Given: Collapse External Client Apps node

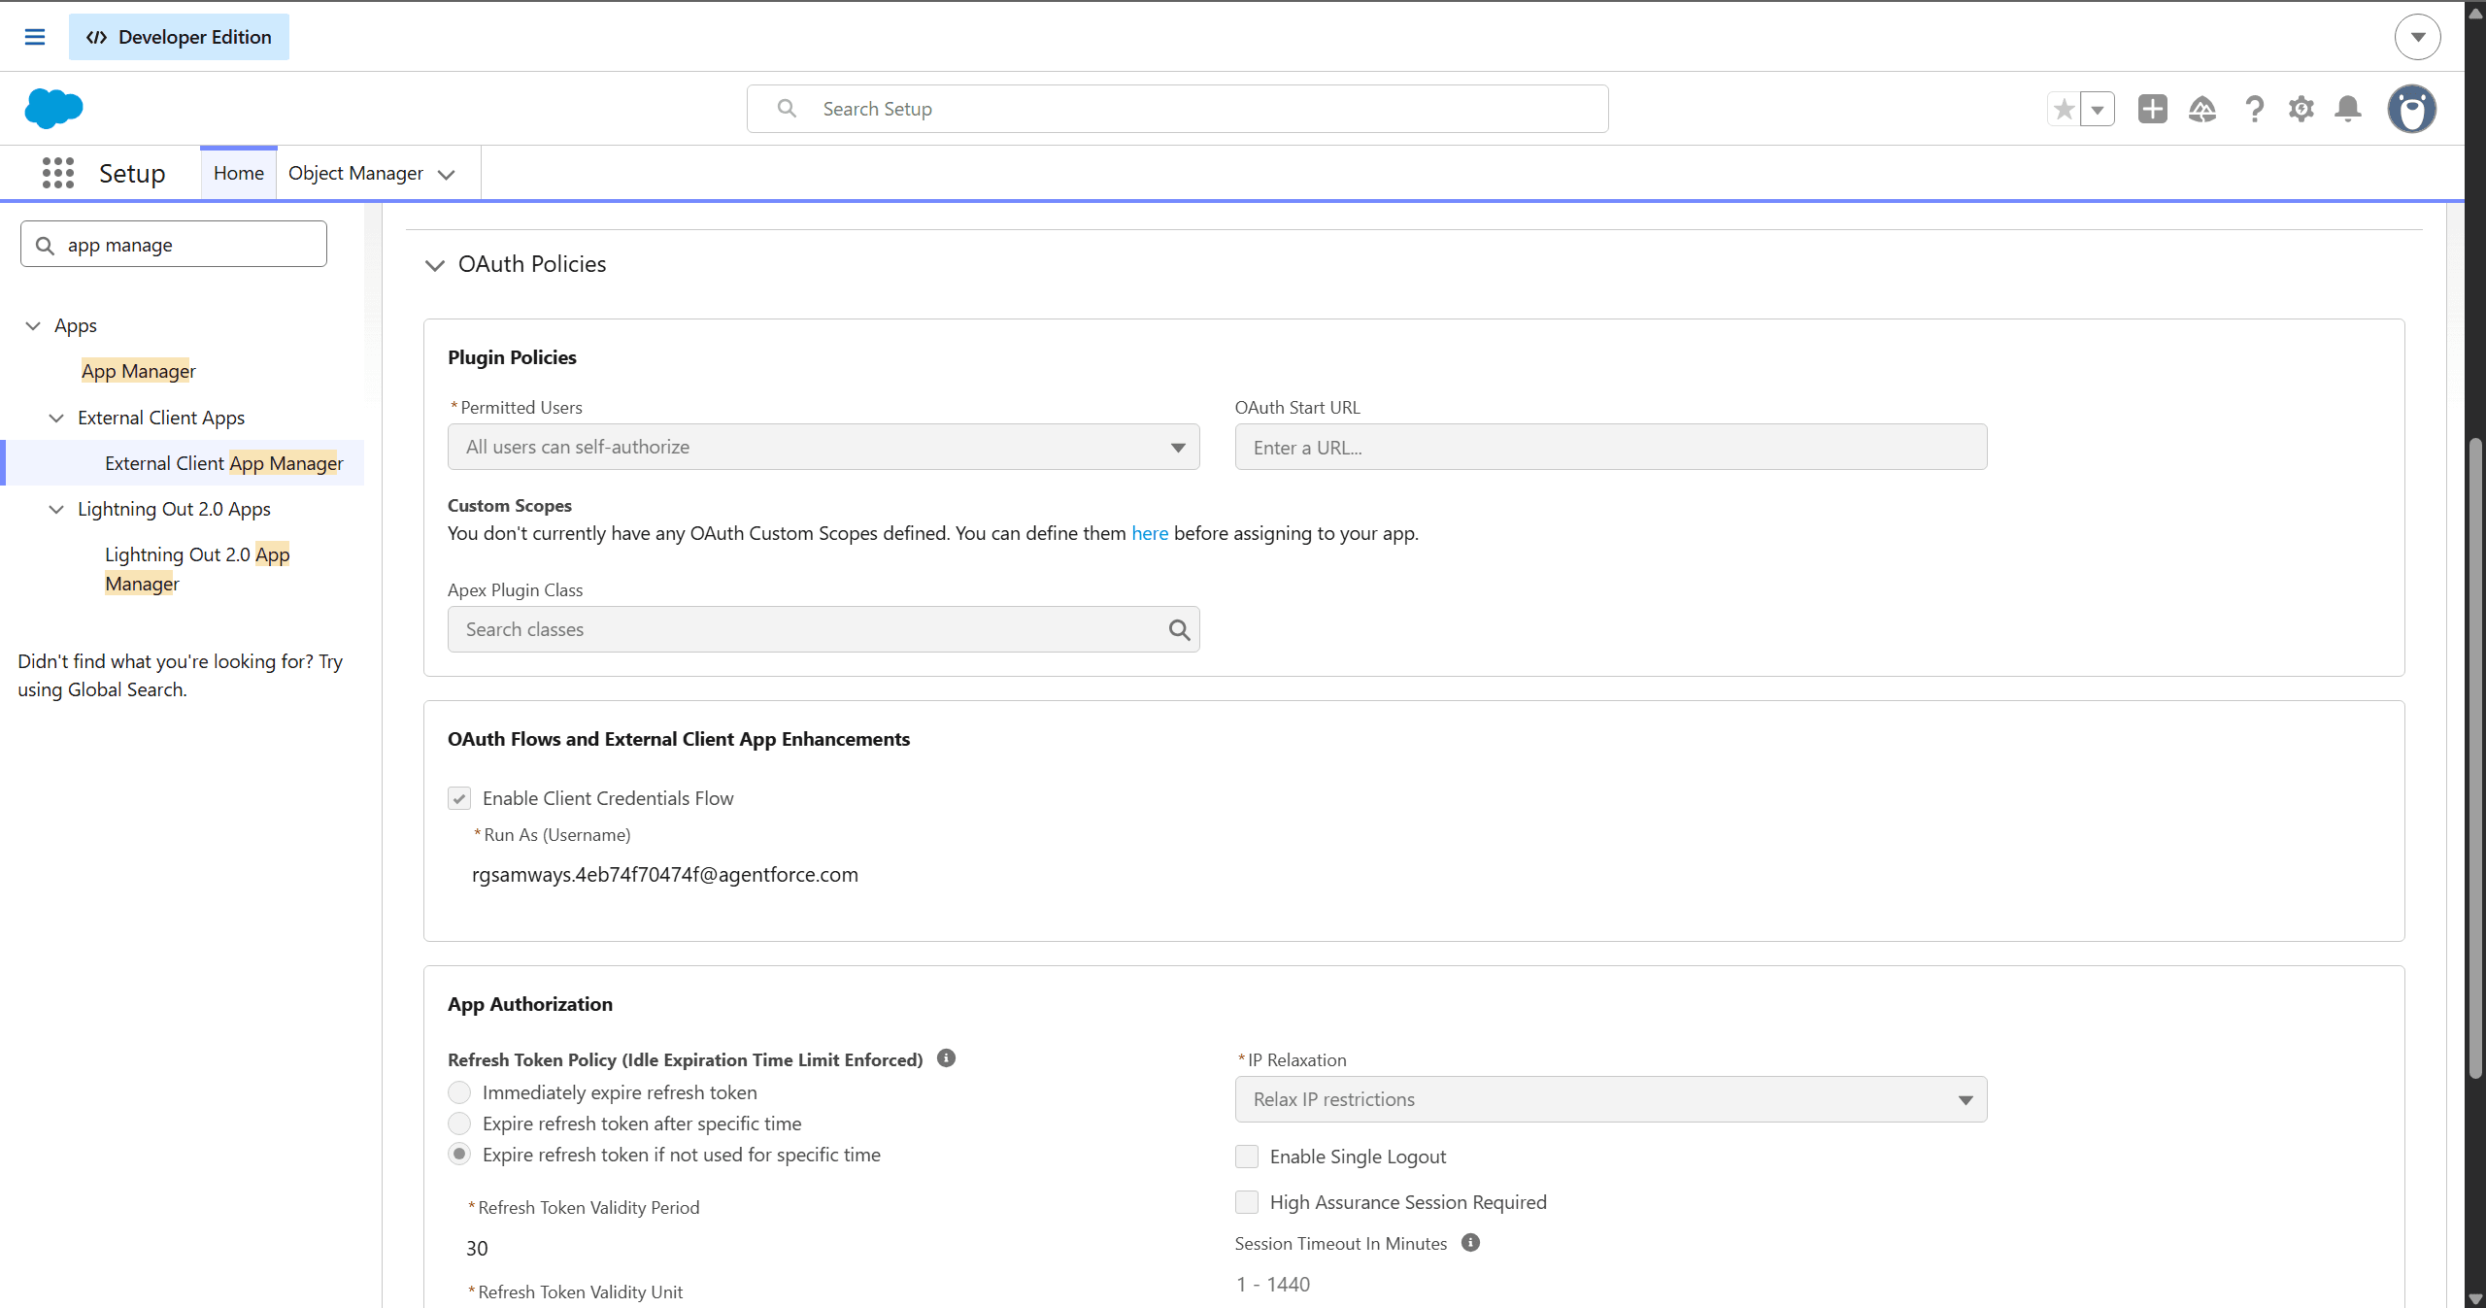Looking at the screenshot, I should tap(56, 418).
